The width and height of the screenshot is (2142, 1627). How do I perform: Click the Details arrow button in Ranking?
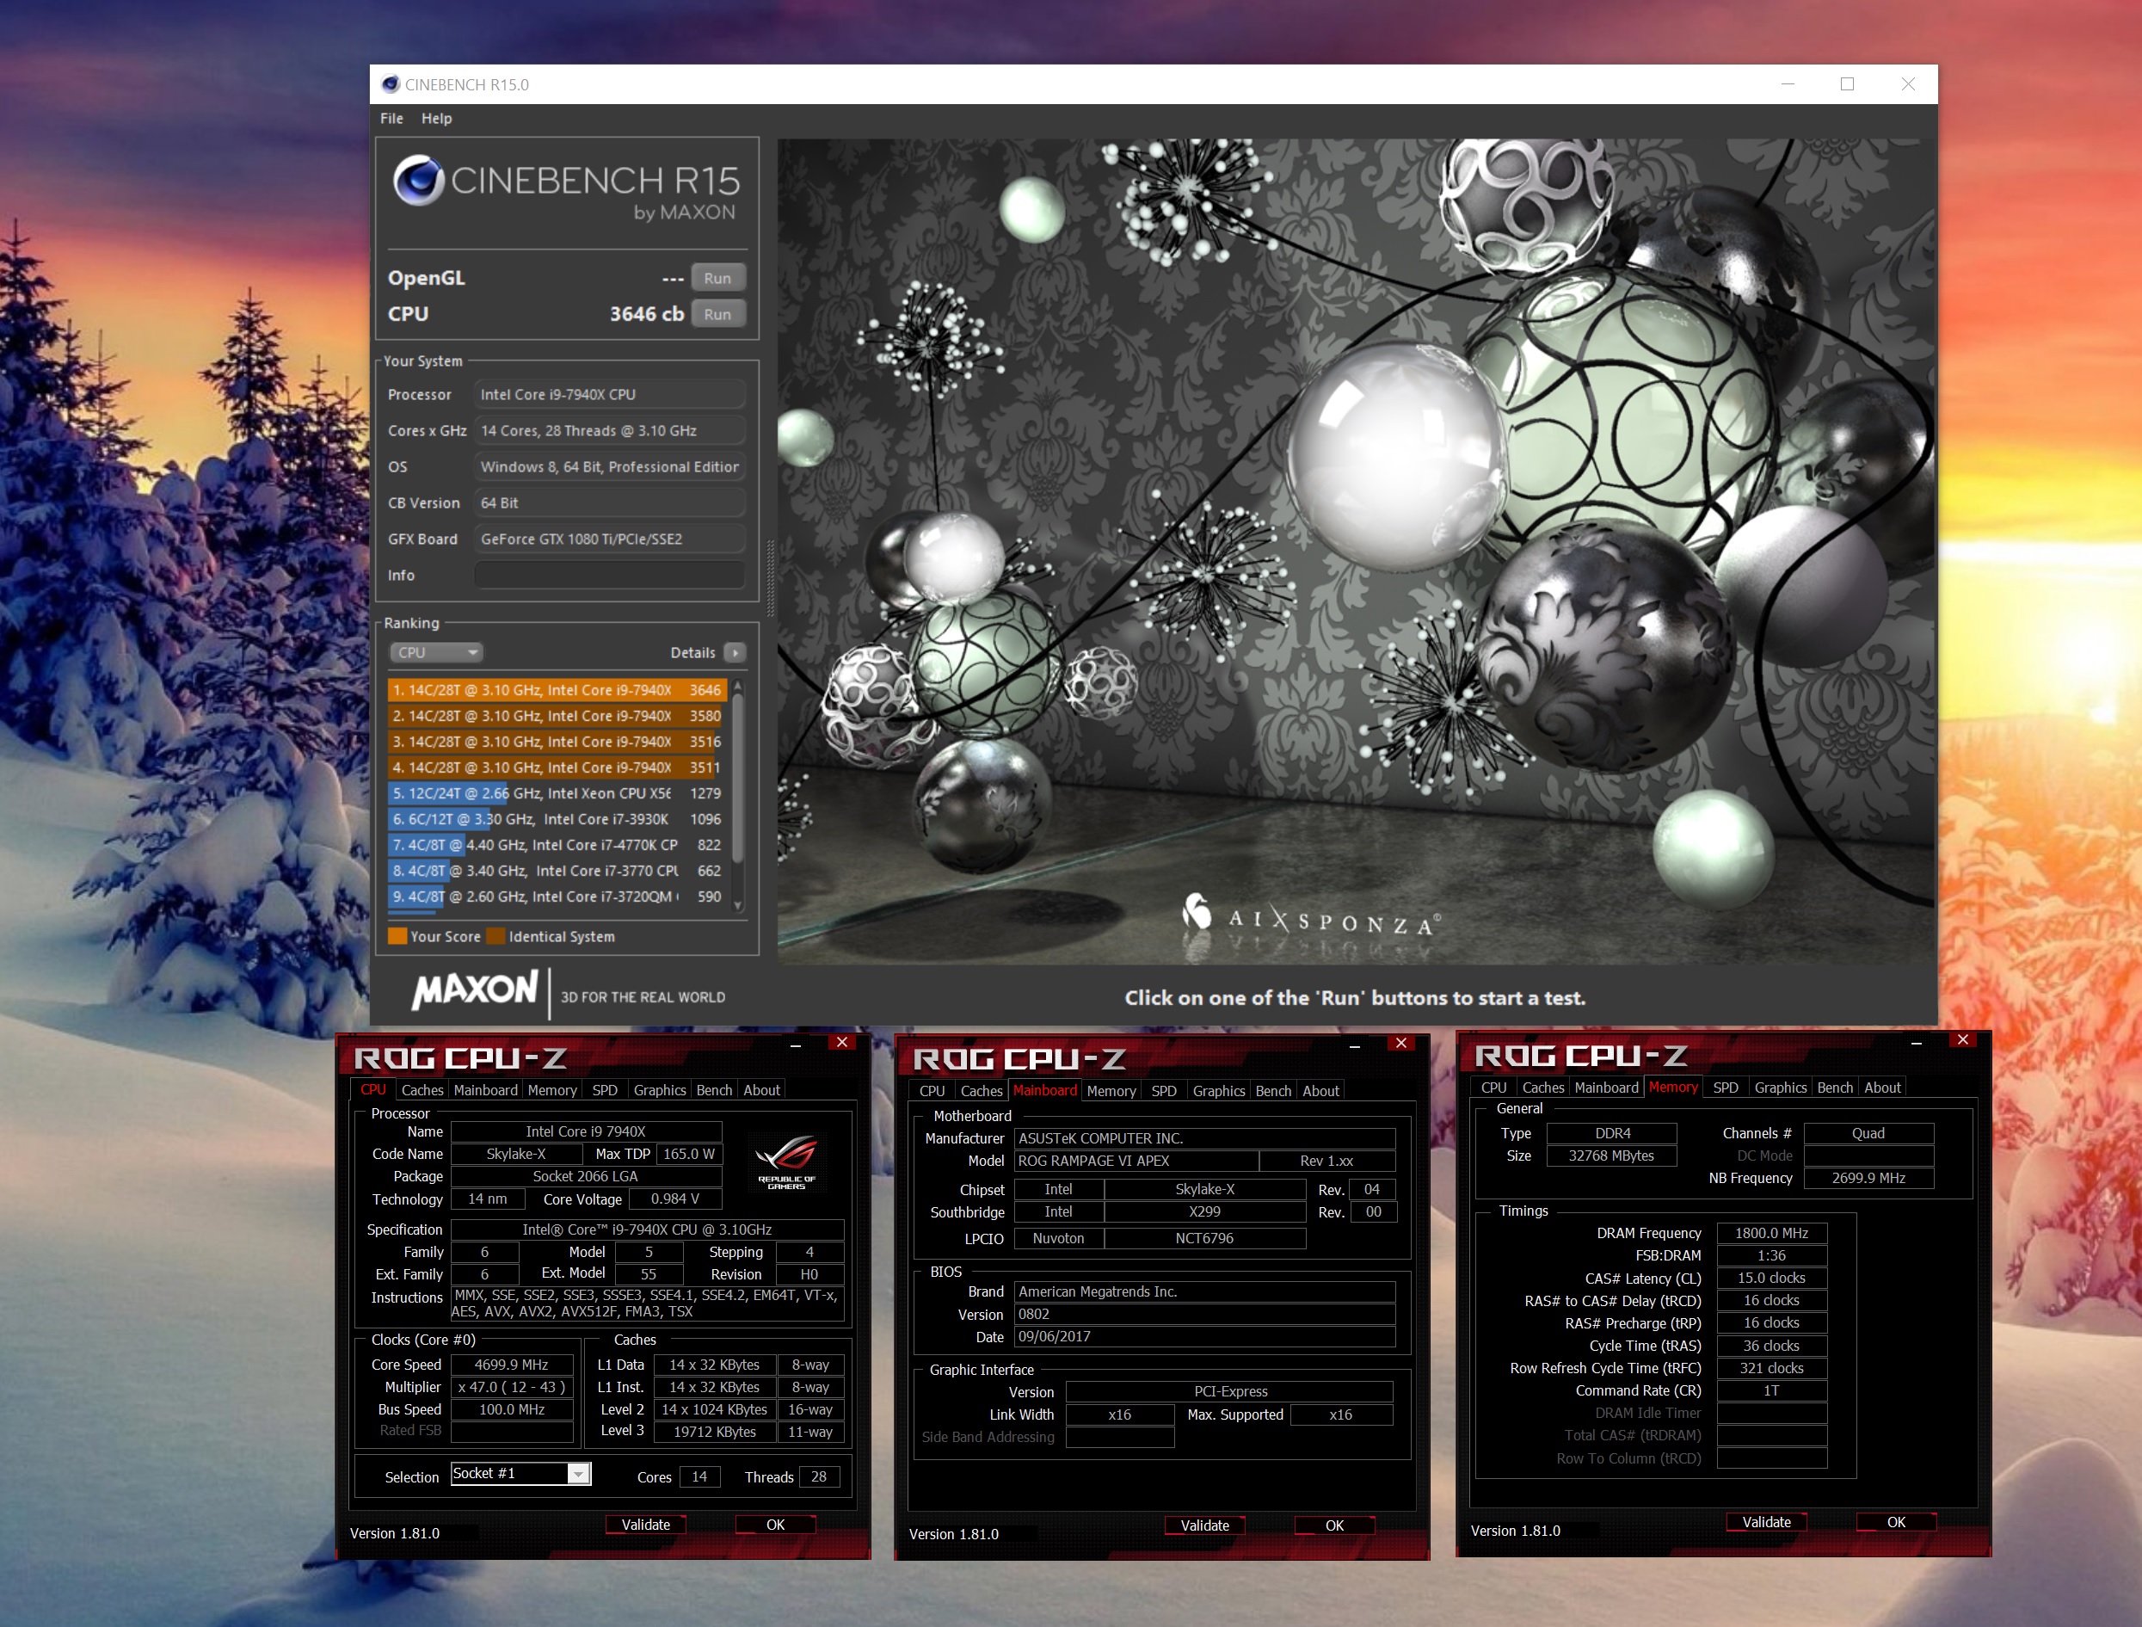735,653
